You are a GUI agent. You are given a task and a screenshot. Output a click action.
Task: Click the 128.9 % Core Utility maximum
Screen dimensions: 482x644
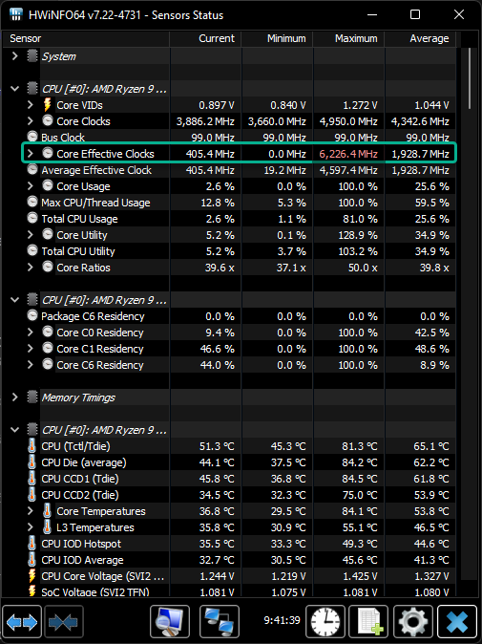(x=358, y=235)
